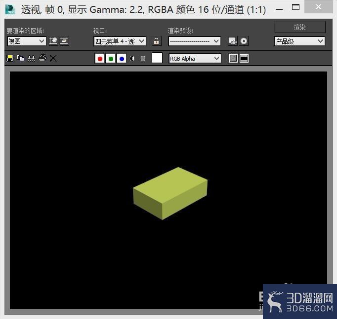Click the Copy Image icon
The width and height of the screenshot is (337, 319).
[x=20, y=58]
